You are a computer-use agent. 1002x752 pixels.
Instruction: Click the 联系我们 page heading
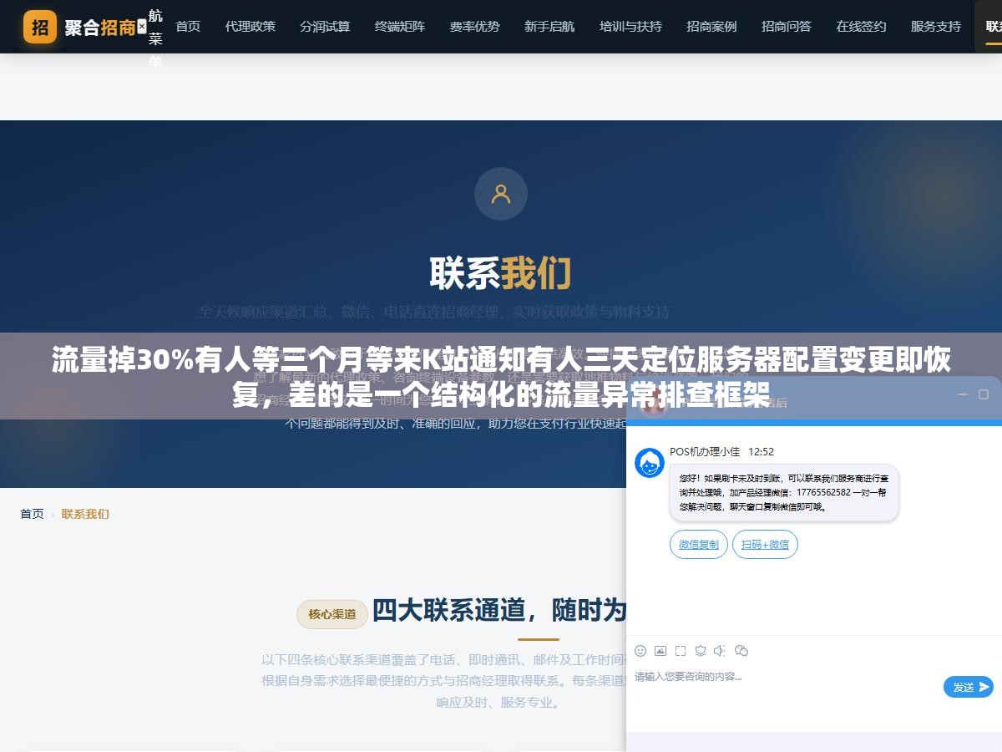pos(501,273)
